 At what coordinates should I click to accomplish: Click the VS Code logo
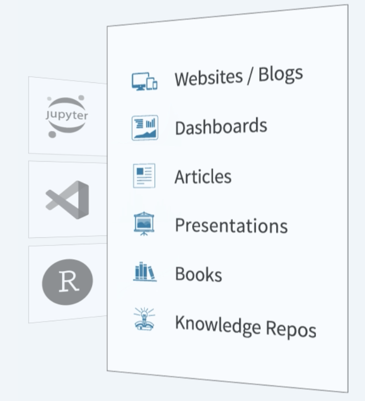(x=67, y=199)
